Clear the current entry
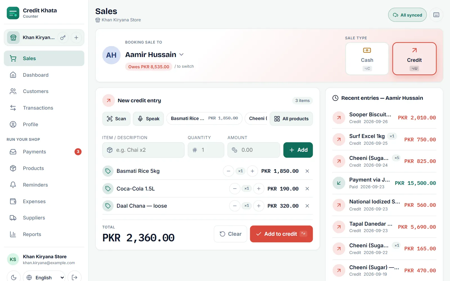 [x=230, y=234]
